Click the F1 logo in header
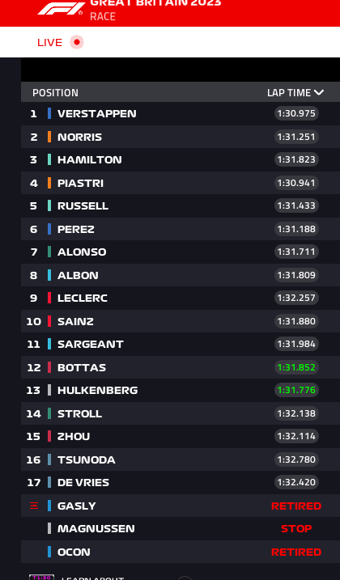 pos(61,8)
